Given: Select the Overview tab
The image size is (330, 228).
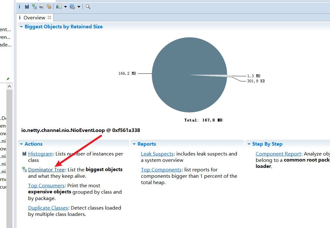Looking at the screenshot, I should point(34,18).
